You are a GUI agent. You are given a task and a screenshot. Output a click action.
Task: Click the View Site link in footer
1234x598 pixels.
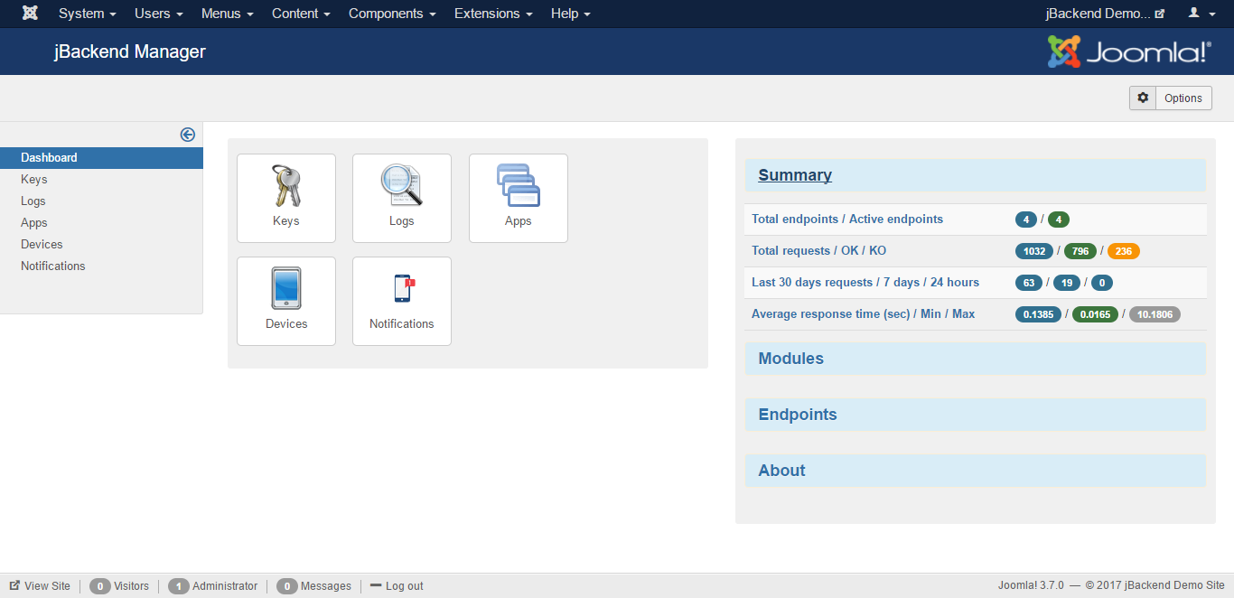[x=40, y=586]
